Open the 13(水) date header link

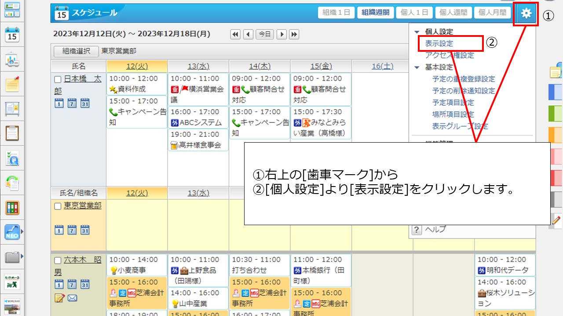(198, 66)
